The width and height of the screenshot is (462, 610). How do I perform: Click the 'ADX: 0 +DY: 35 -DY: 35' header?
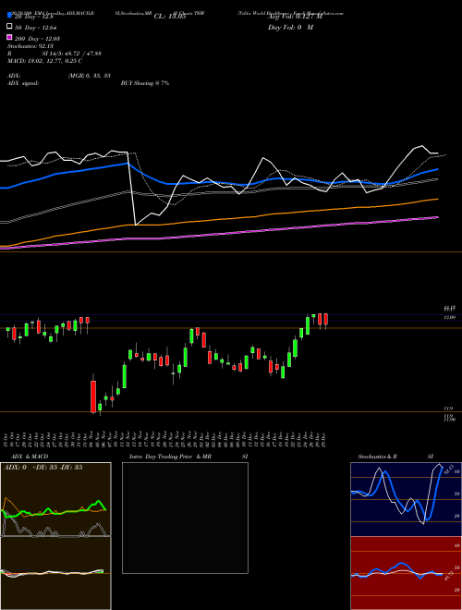pos(43,468)
